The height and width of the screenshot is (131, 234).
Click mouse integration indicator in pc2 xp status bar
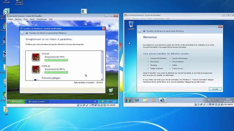102,105
